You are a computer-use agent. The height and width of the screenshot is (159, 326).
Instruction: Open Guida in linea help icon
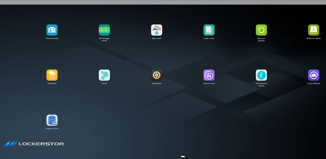[209, 30]
